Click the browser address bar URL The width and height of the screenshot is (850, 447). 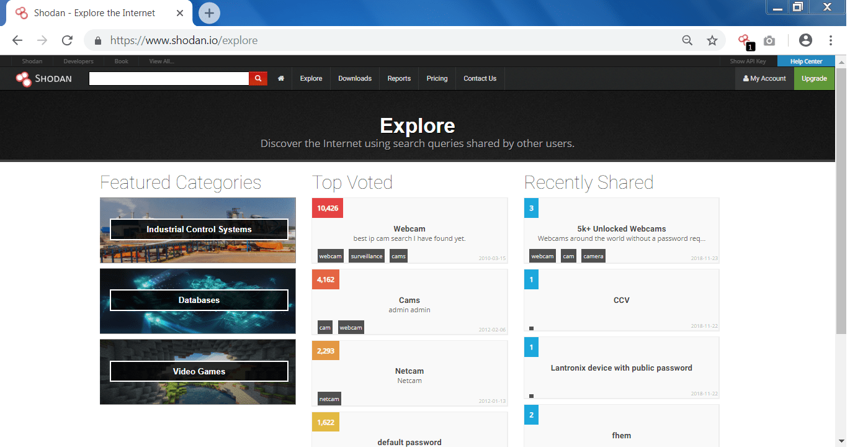[184, 40]
